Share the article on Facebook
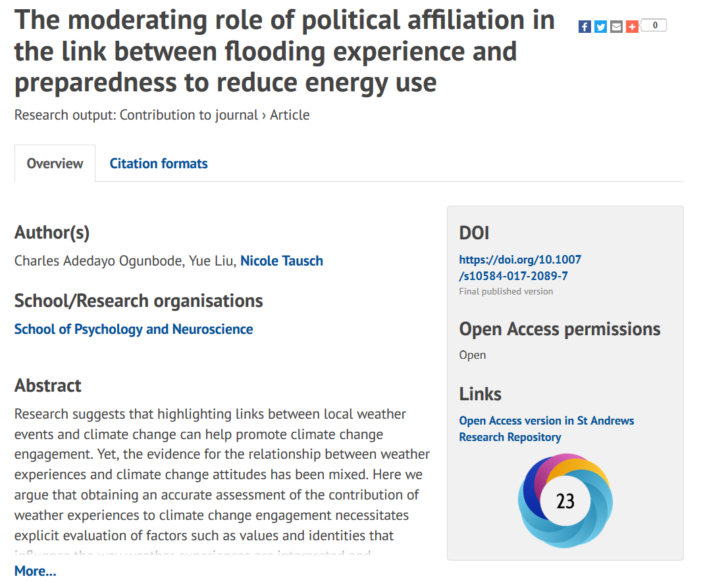This screenshot has height=581, width=703. tap(585, 26)
